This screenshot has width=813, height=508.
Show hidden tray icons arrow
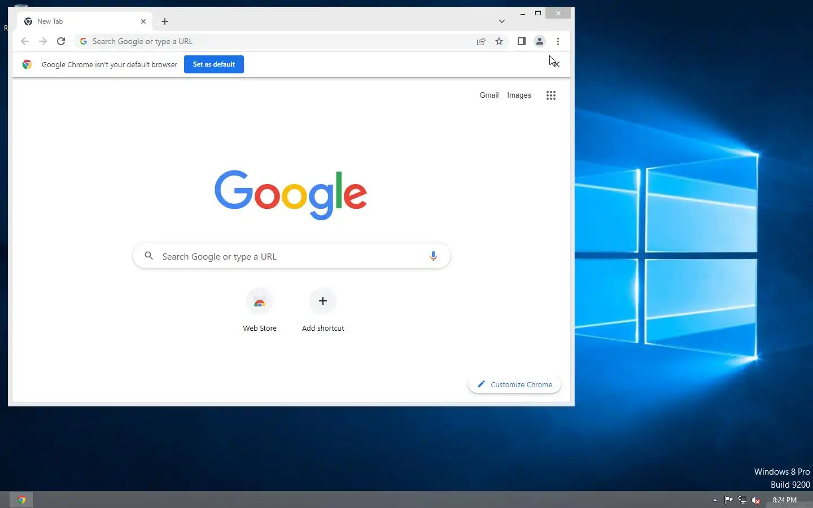tap(715, 500)
